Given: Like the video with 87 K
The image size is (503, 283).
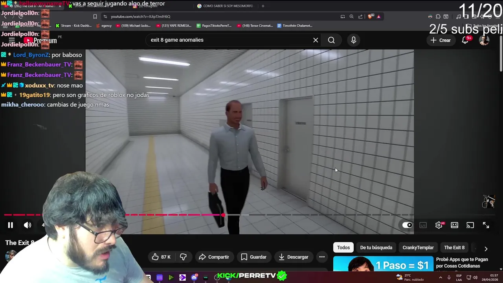Looking at the screenshot, I should [x=161, y=257].
